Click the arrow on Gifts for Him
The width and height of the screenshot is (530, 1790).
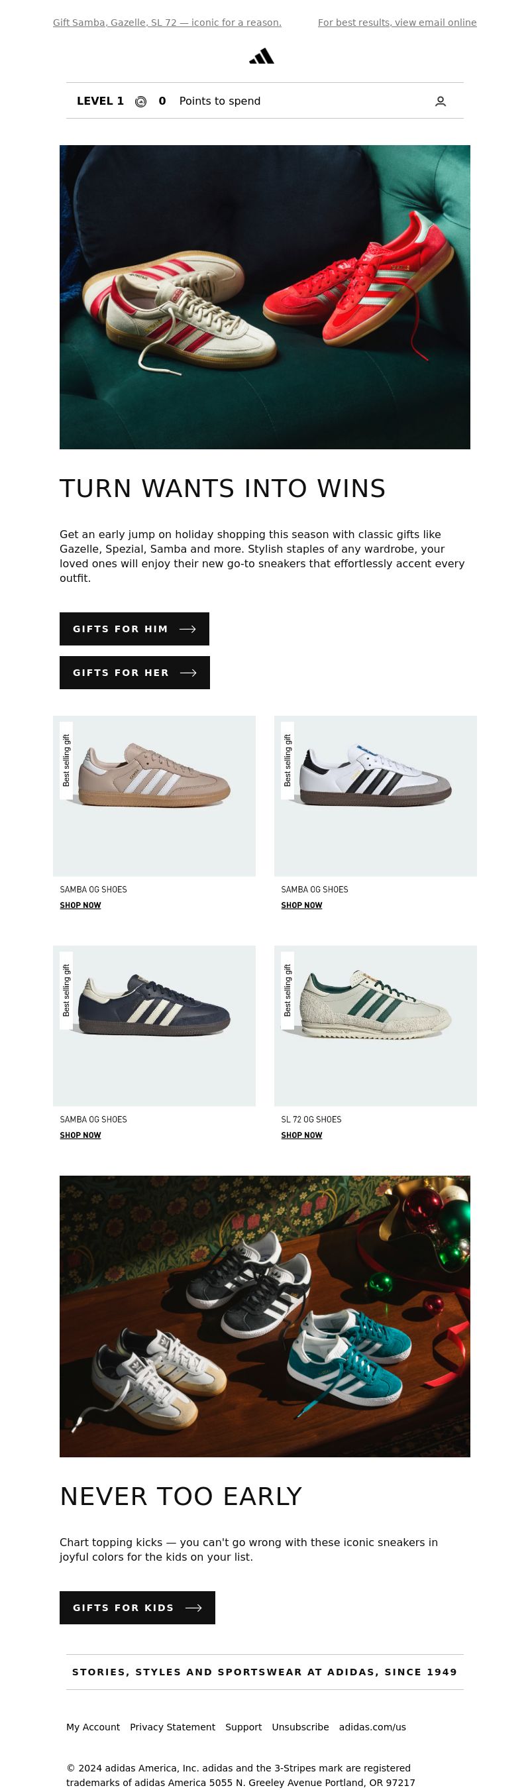187,629
